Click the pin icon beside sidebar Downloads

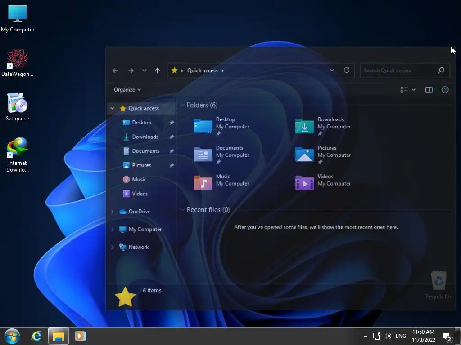pyautogui.click(x=172, y=137)
